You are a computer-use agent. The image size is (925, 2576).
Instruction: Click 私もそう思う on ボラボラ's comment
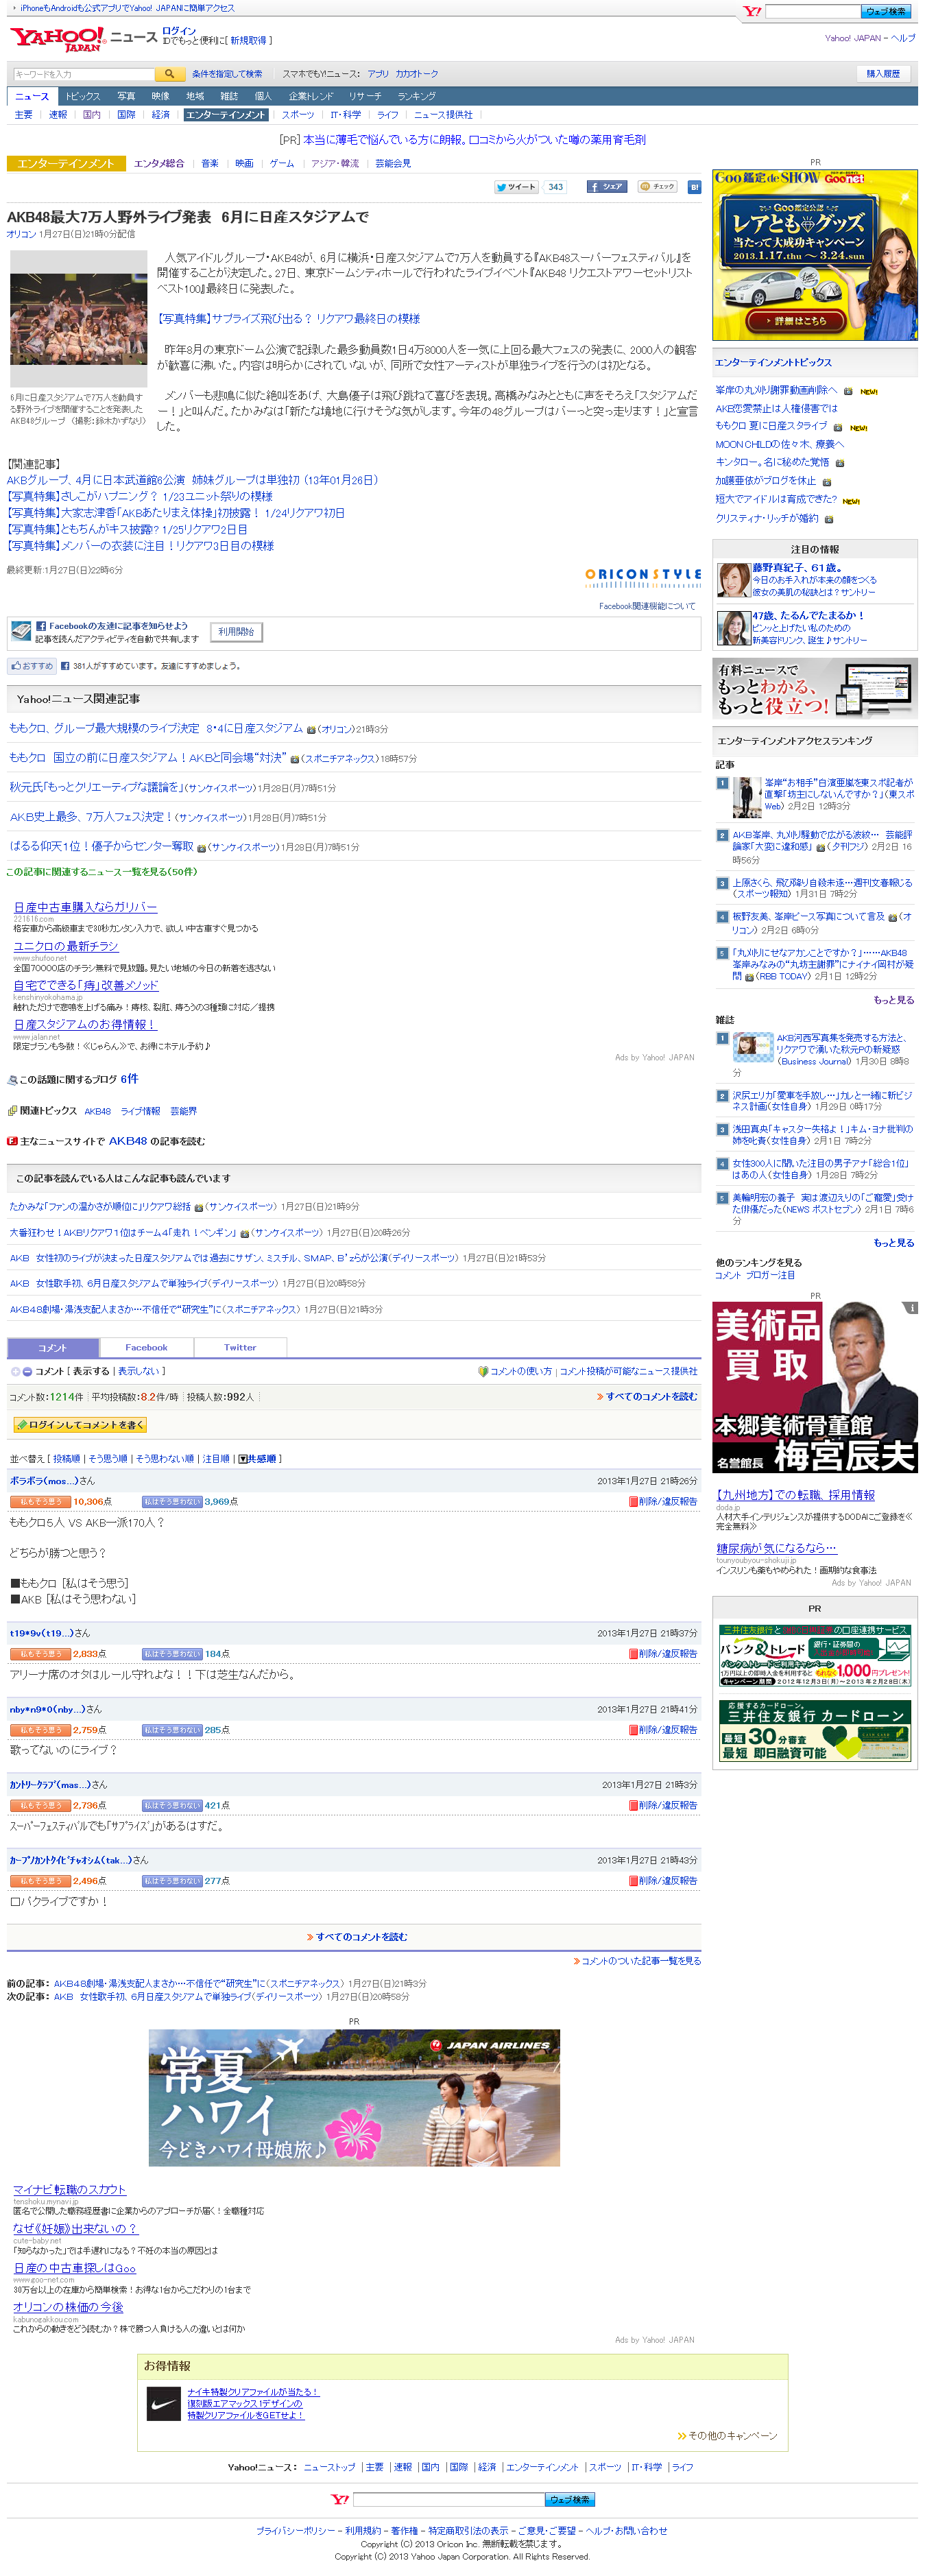40,1501
